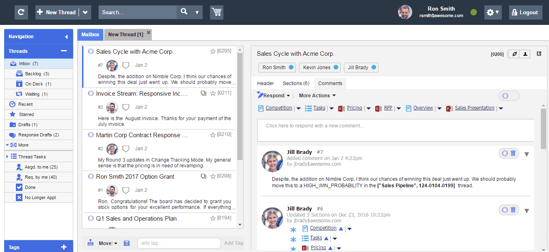Open the New Thread dropdown arrow
The image size is (549, 252).
(x=85, y=12)
